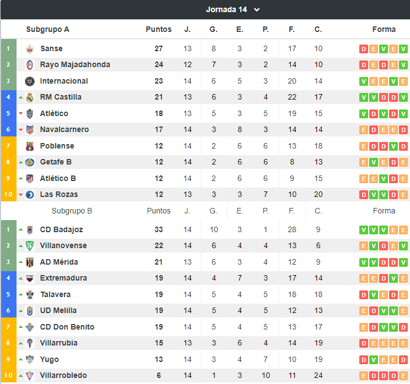
Task: Click the Villanovense green shield icon
Action: tap(30, 246)
